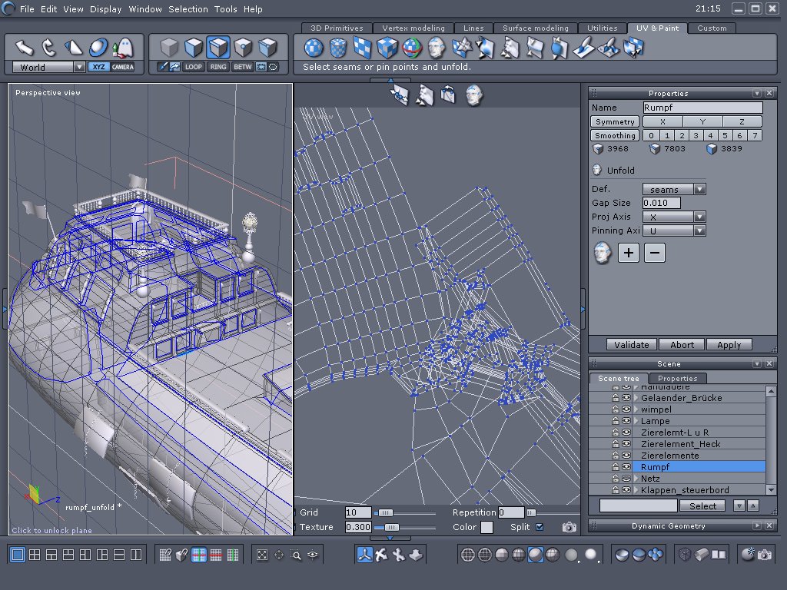
Task: Click the RING selection button
Action: 218,67
